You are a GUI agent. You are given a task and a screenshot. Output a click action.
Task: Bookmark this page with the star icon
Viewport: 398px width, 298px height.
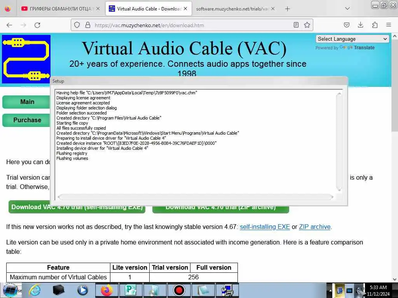[307, 25]
